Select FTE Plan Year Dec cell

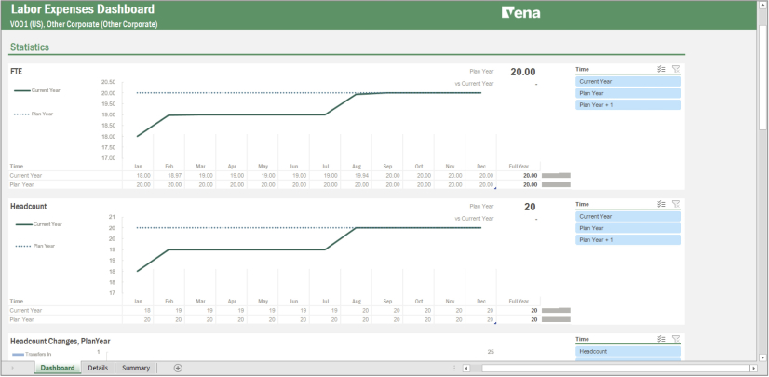[481, 185]
